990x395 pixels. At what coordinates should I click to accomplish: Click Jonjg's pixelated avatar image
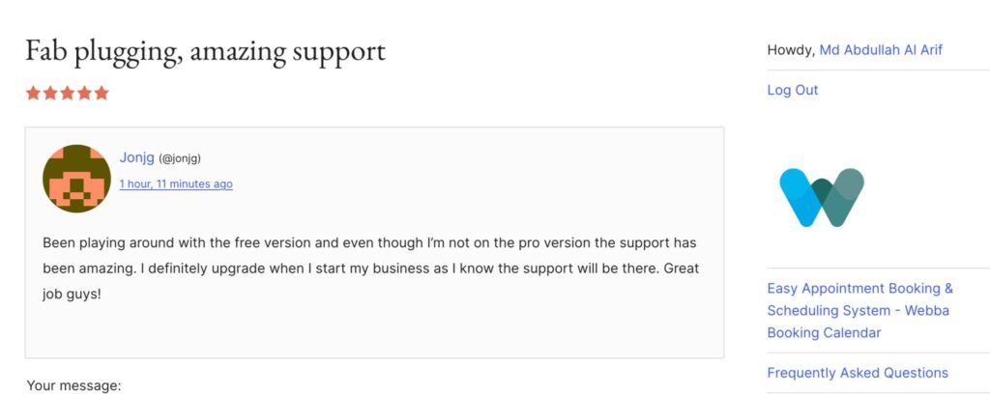tap(76, 179)
